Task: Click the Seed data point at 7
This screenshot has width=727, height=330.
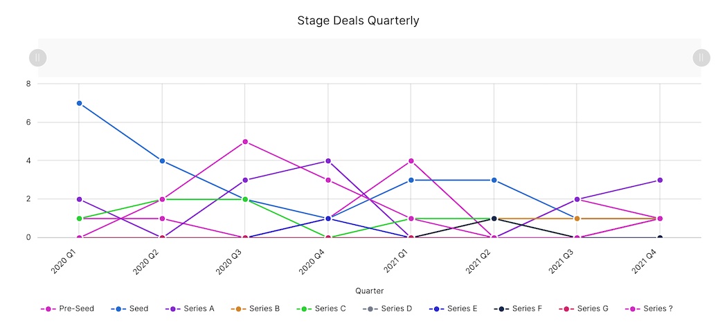Action: tap(79, 103)
